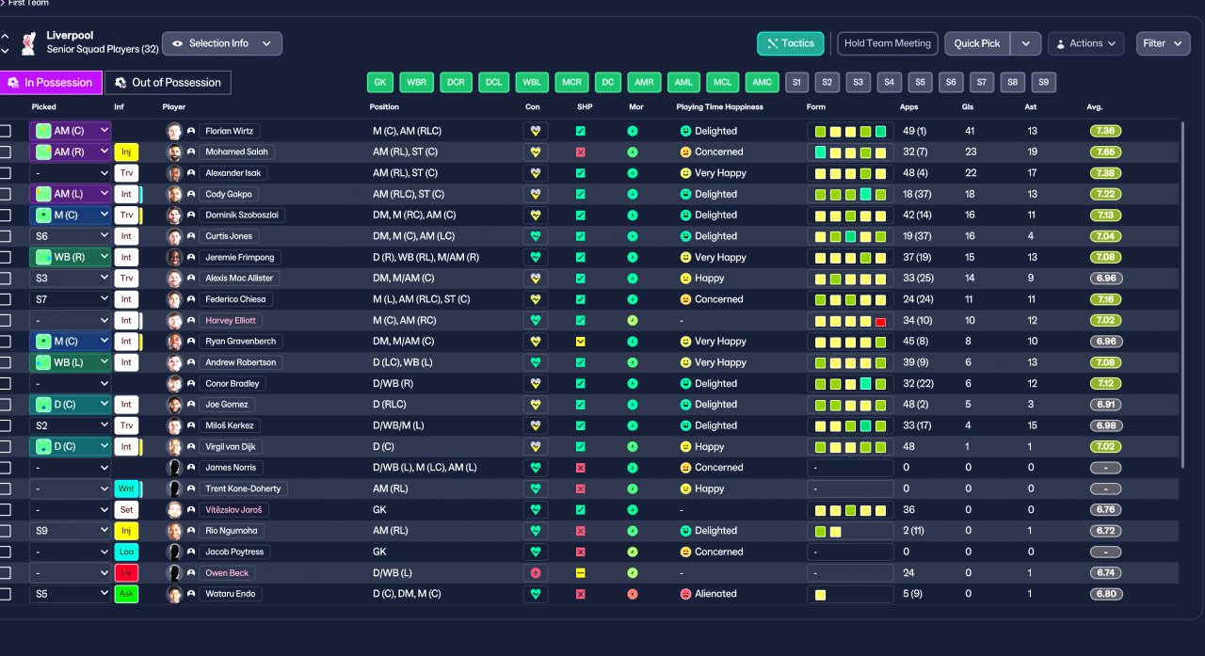The height and width of the screenshot is (656, 1205).
Task: Click Rio Ngumoha's Inj status badge
Action: 126,531
